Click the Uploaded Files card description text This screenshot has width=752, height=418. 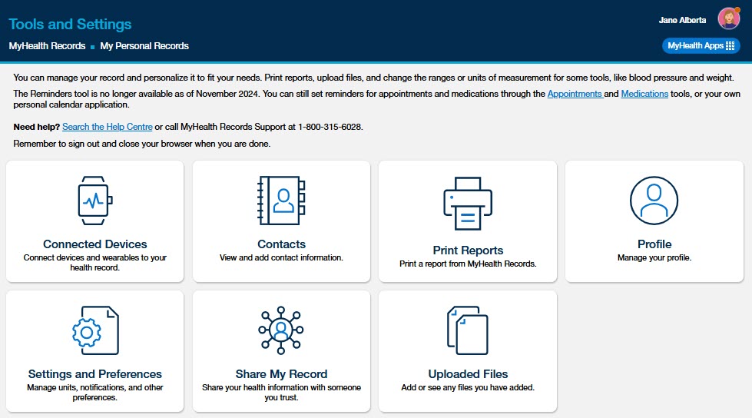click(468, 388)
